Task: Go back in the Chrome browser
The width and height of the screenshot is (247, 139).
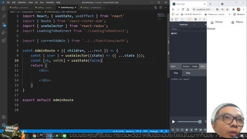Action: click(x=173, y=9)
